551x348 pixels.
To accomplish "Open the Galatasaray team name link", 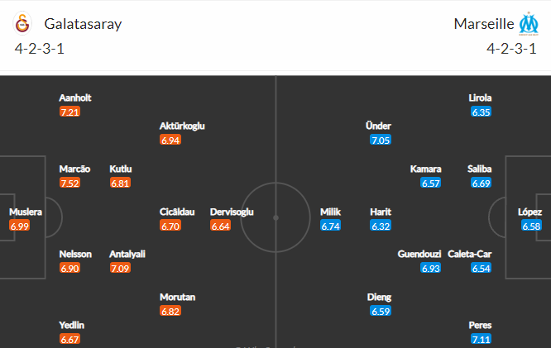I will point(83,24).
